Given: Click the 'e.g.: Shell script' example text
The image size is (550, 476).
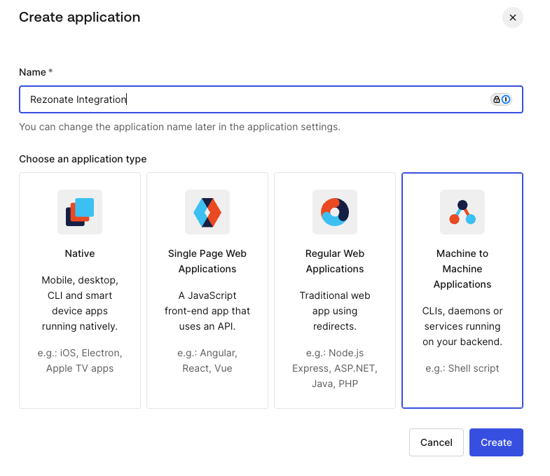Looking at the screenshot, I should tap(462, 368).
